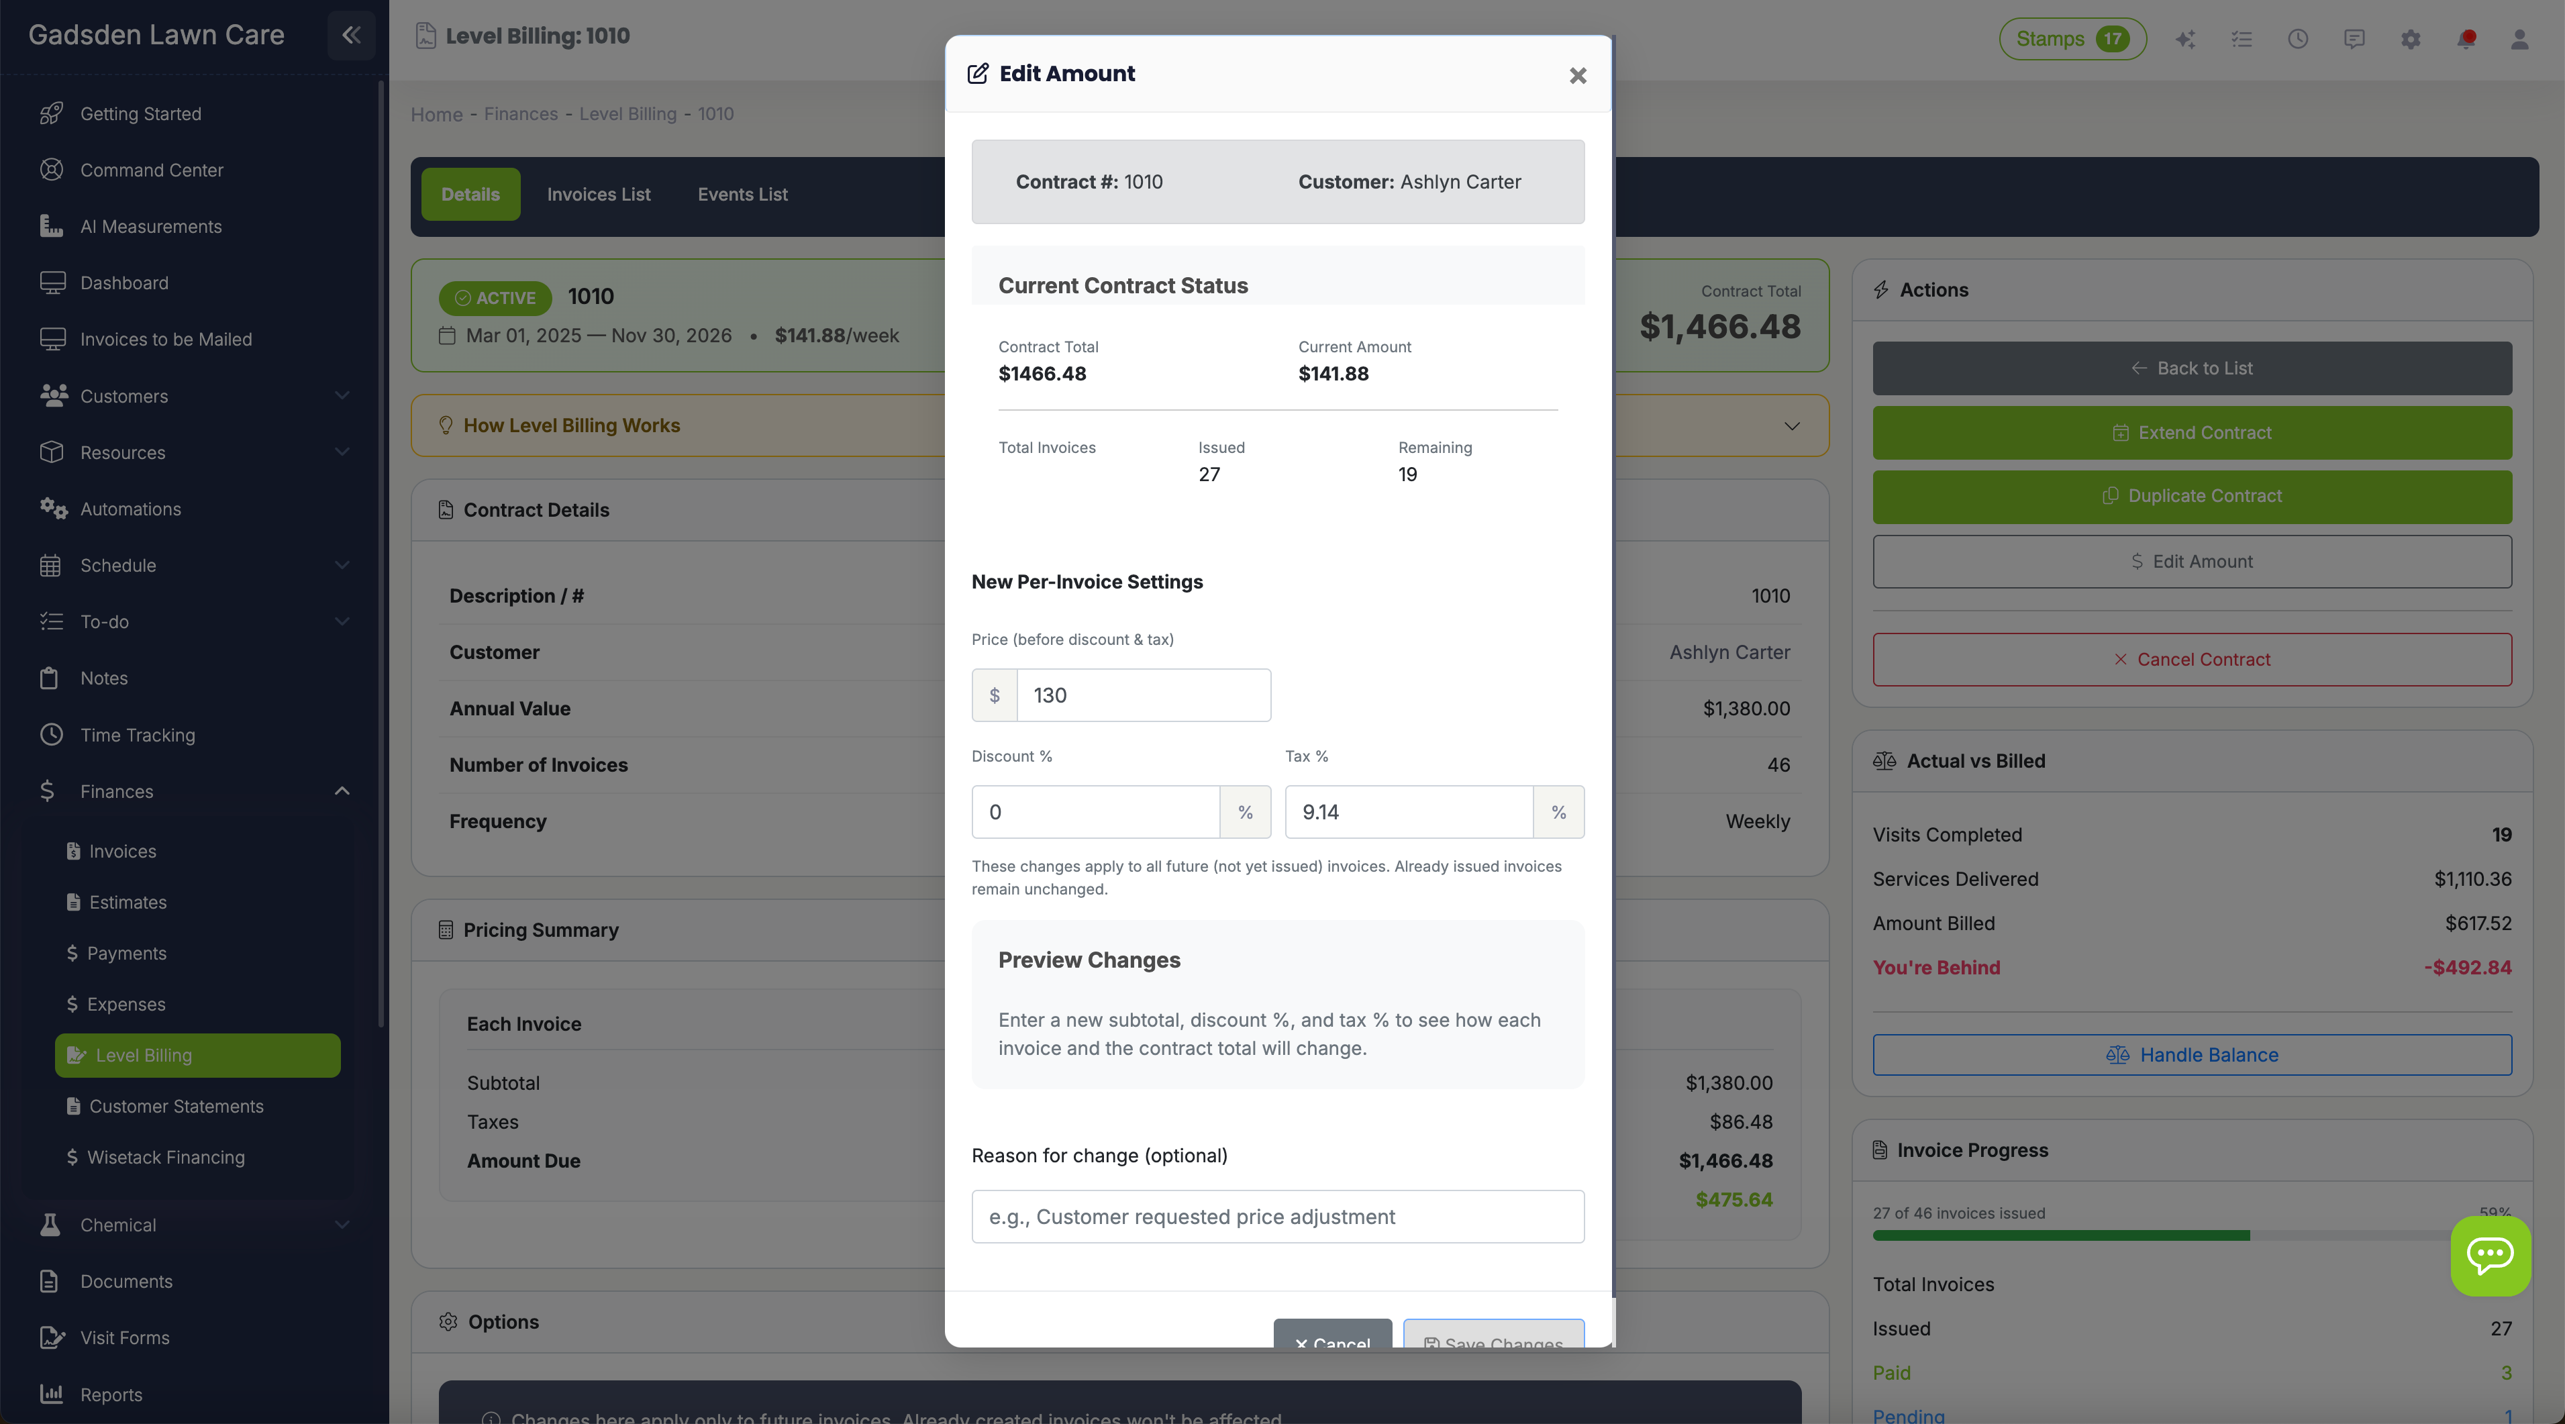2565x1424 pixels.
Task: Click the Stamps counter pill
Action: [2072, 39]
